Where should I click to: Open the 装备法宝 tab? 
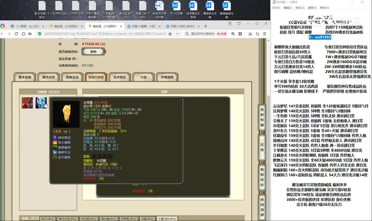tap(72, 77)
